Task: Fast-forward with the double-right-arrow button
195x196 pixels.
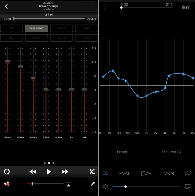Action: coord(65,172)
